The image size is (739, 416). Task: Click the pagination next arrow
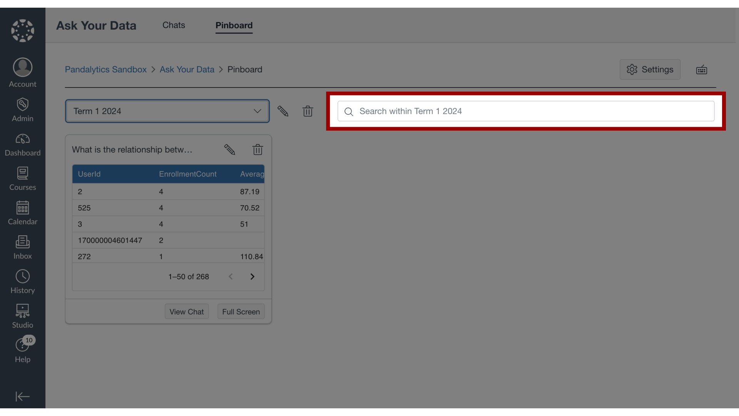252,276
